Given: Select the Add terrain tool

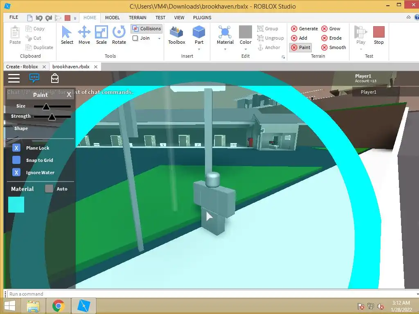Looking at the screenshot, I should (x=299, y=38).
